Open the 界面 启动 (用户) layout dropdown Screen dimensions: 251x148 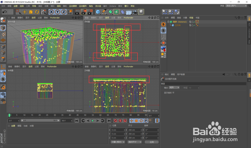236,6
